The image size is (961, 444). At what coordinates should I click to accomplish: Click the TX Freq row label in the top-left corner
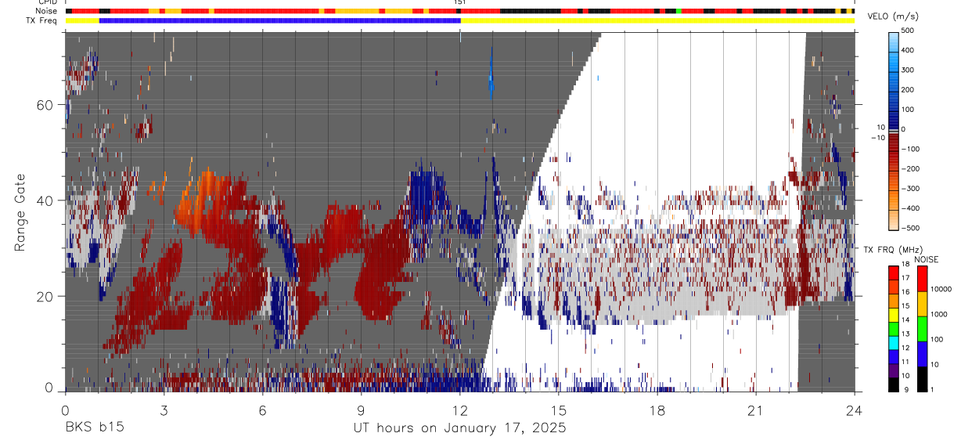pyautogui.click(x=42, y=20)
